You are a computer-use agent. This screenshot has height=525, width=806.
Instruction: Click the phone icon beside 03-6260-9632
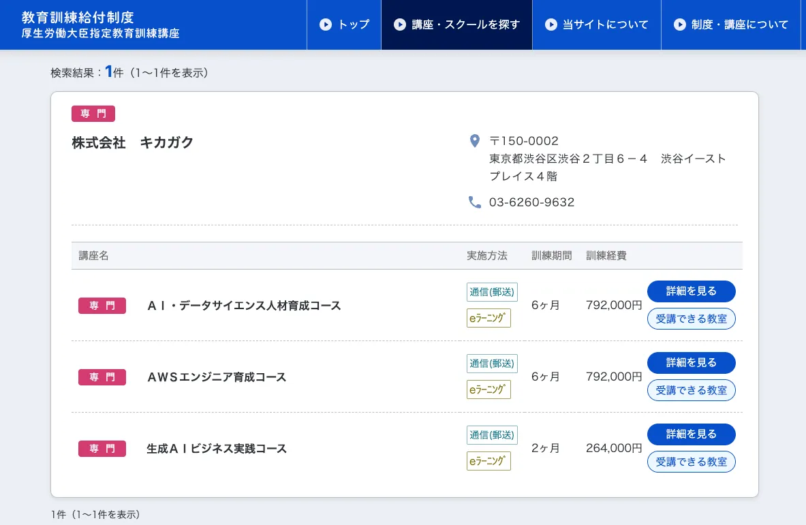475,202
